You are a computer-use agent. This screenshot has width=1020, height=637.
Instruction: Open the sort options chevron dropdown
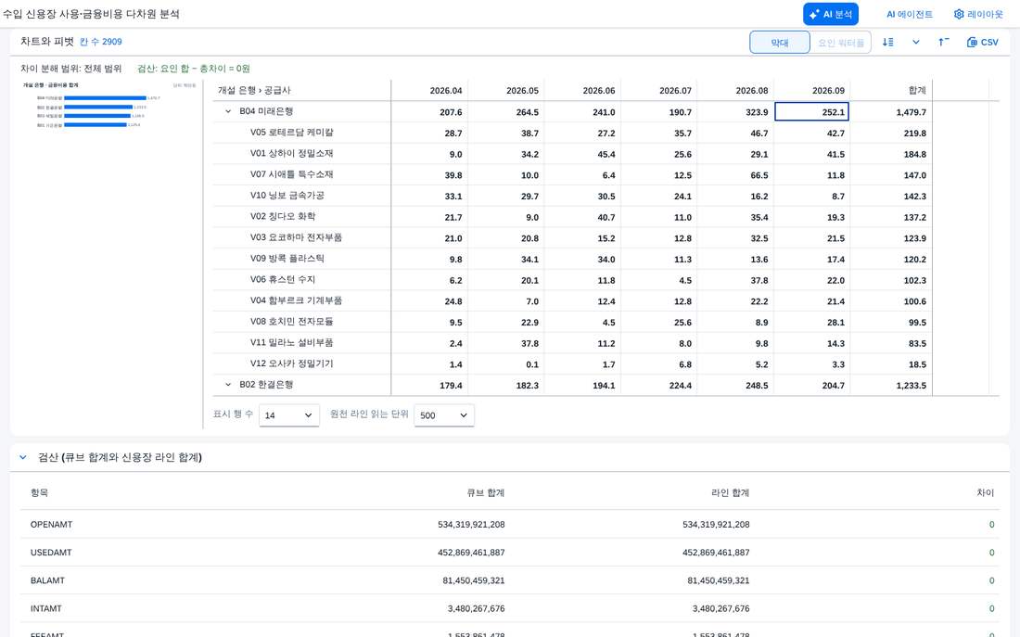pos(916,43)
